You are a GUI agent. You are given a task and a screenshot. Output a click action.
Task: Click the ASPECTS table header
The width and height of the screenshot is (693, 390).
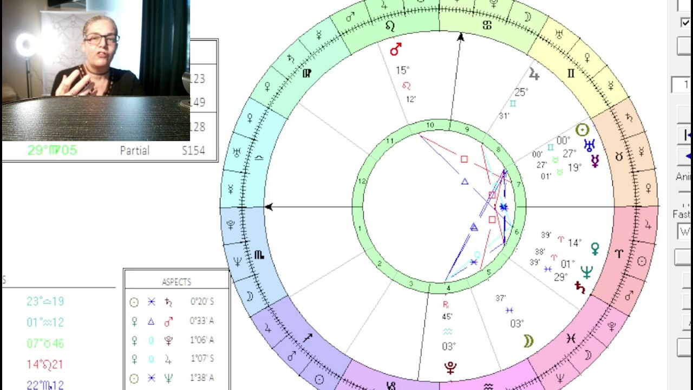coord(176,282)
